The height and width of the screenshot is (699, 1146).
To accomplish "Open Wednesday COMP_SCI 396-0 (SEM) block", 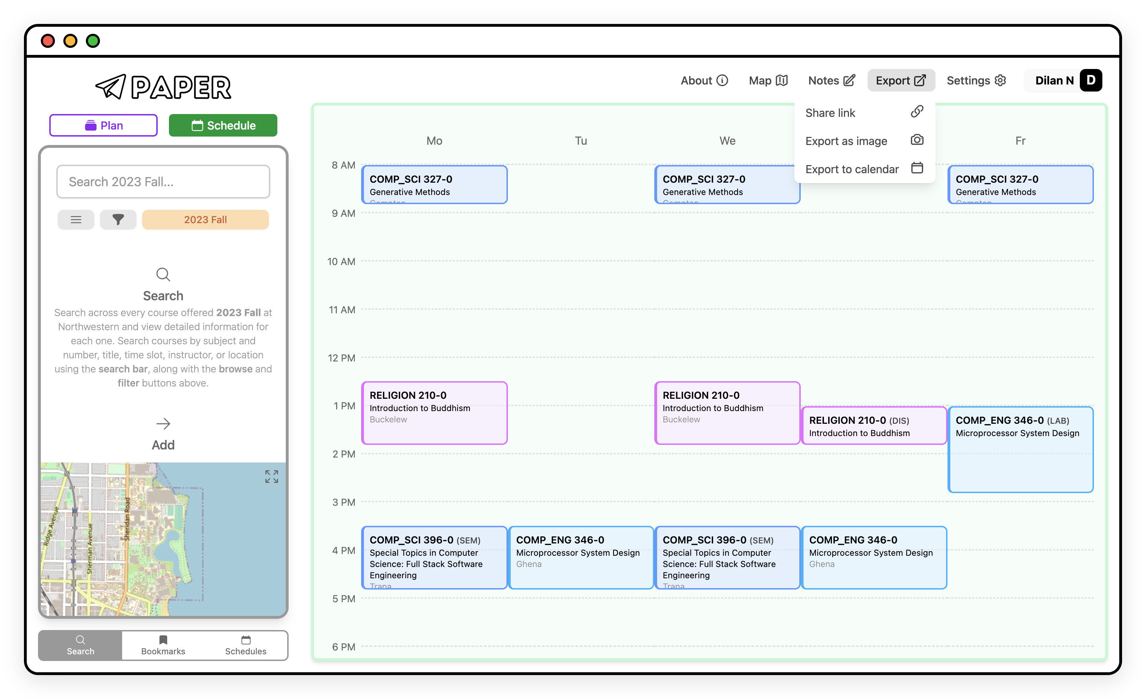I will point(727,558).
